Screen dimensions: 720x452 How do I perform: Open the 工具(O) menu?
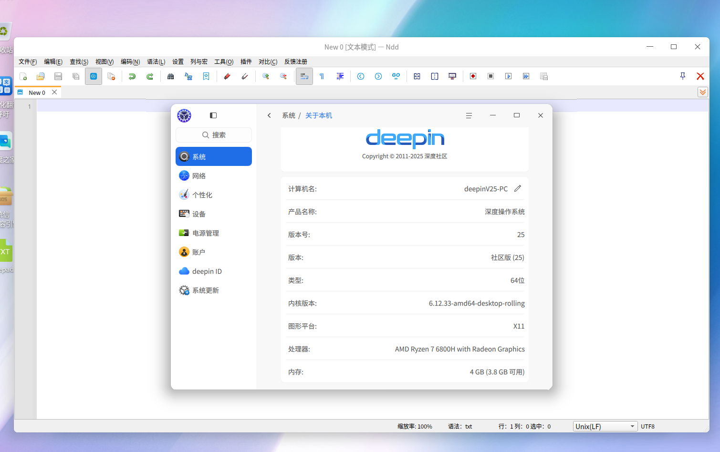pyautogui.click(x=224, y=62)
